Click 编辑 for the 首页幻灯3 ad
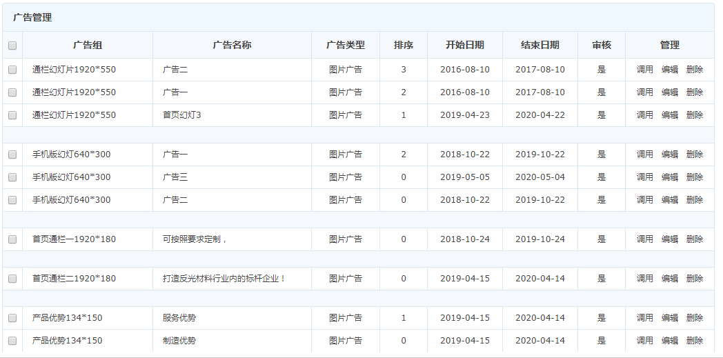 coord(669,115)
